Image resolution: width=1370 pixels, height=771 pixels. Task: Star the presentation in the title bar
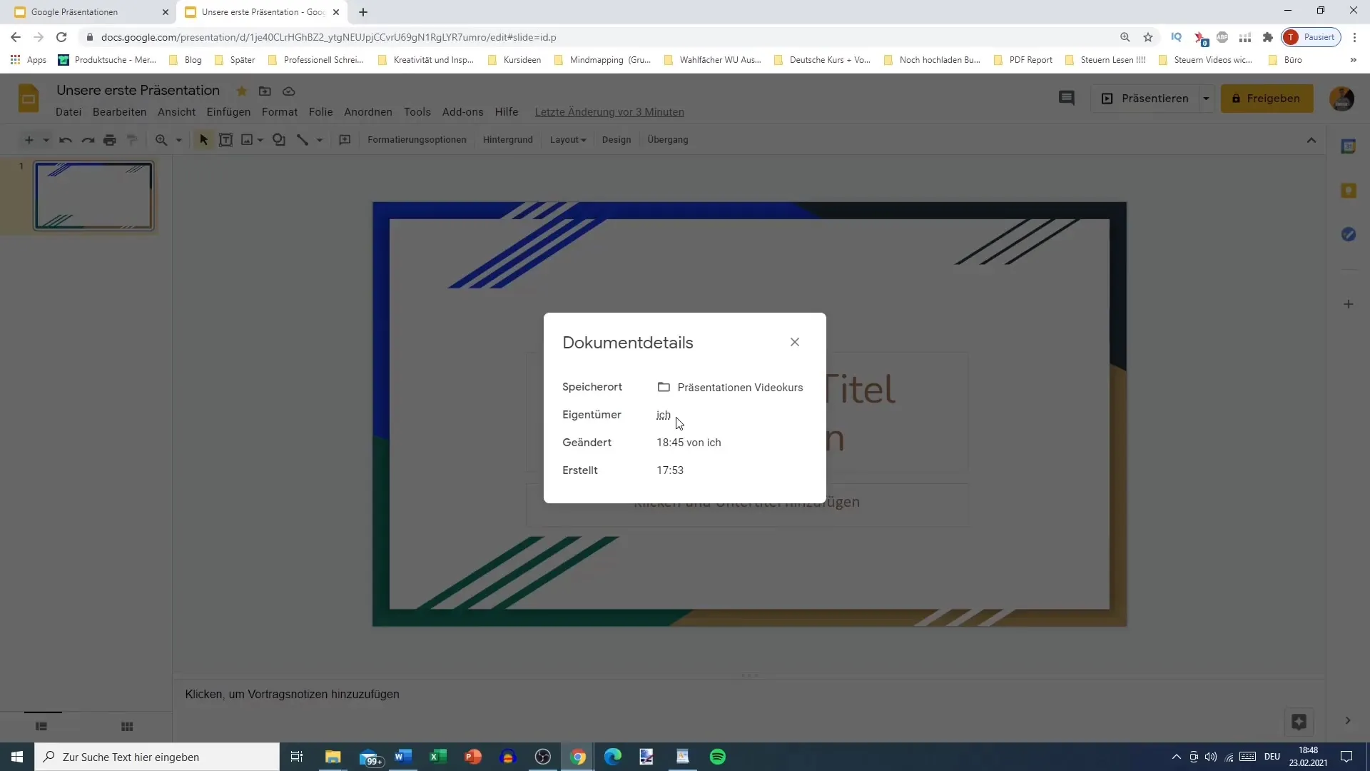pyautogui.click(x=242, y=91)
